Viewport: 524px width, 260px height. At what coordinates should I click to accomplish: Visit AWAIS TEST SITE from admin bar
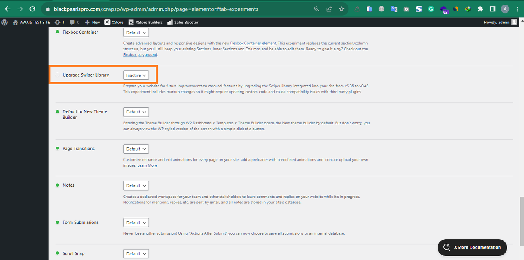[x=31, y=22]
